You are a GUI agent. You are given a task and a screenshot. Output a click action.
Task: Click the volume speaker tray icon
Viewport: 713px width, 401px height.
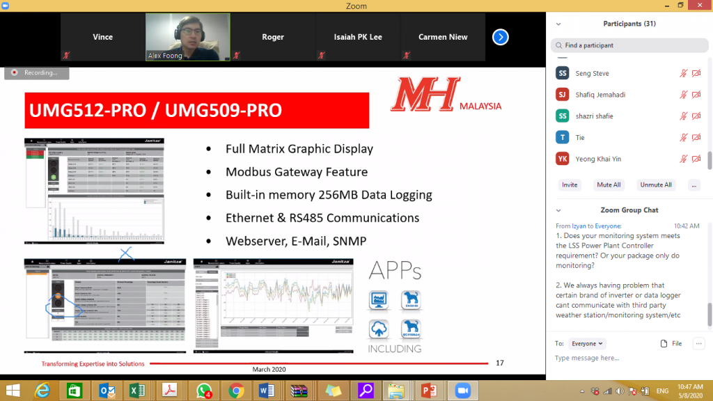click(x=620, y=391)
